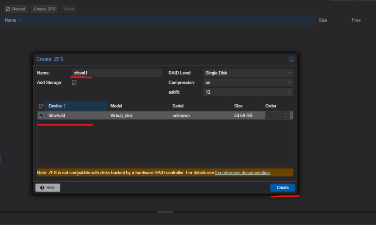Focus the Name field containing zfsvol1
Image resolution: width=376 pixels, height=225 pixels.
point(117,73)
